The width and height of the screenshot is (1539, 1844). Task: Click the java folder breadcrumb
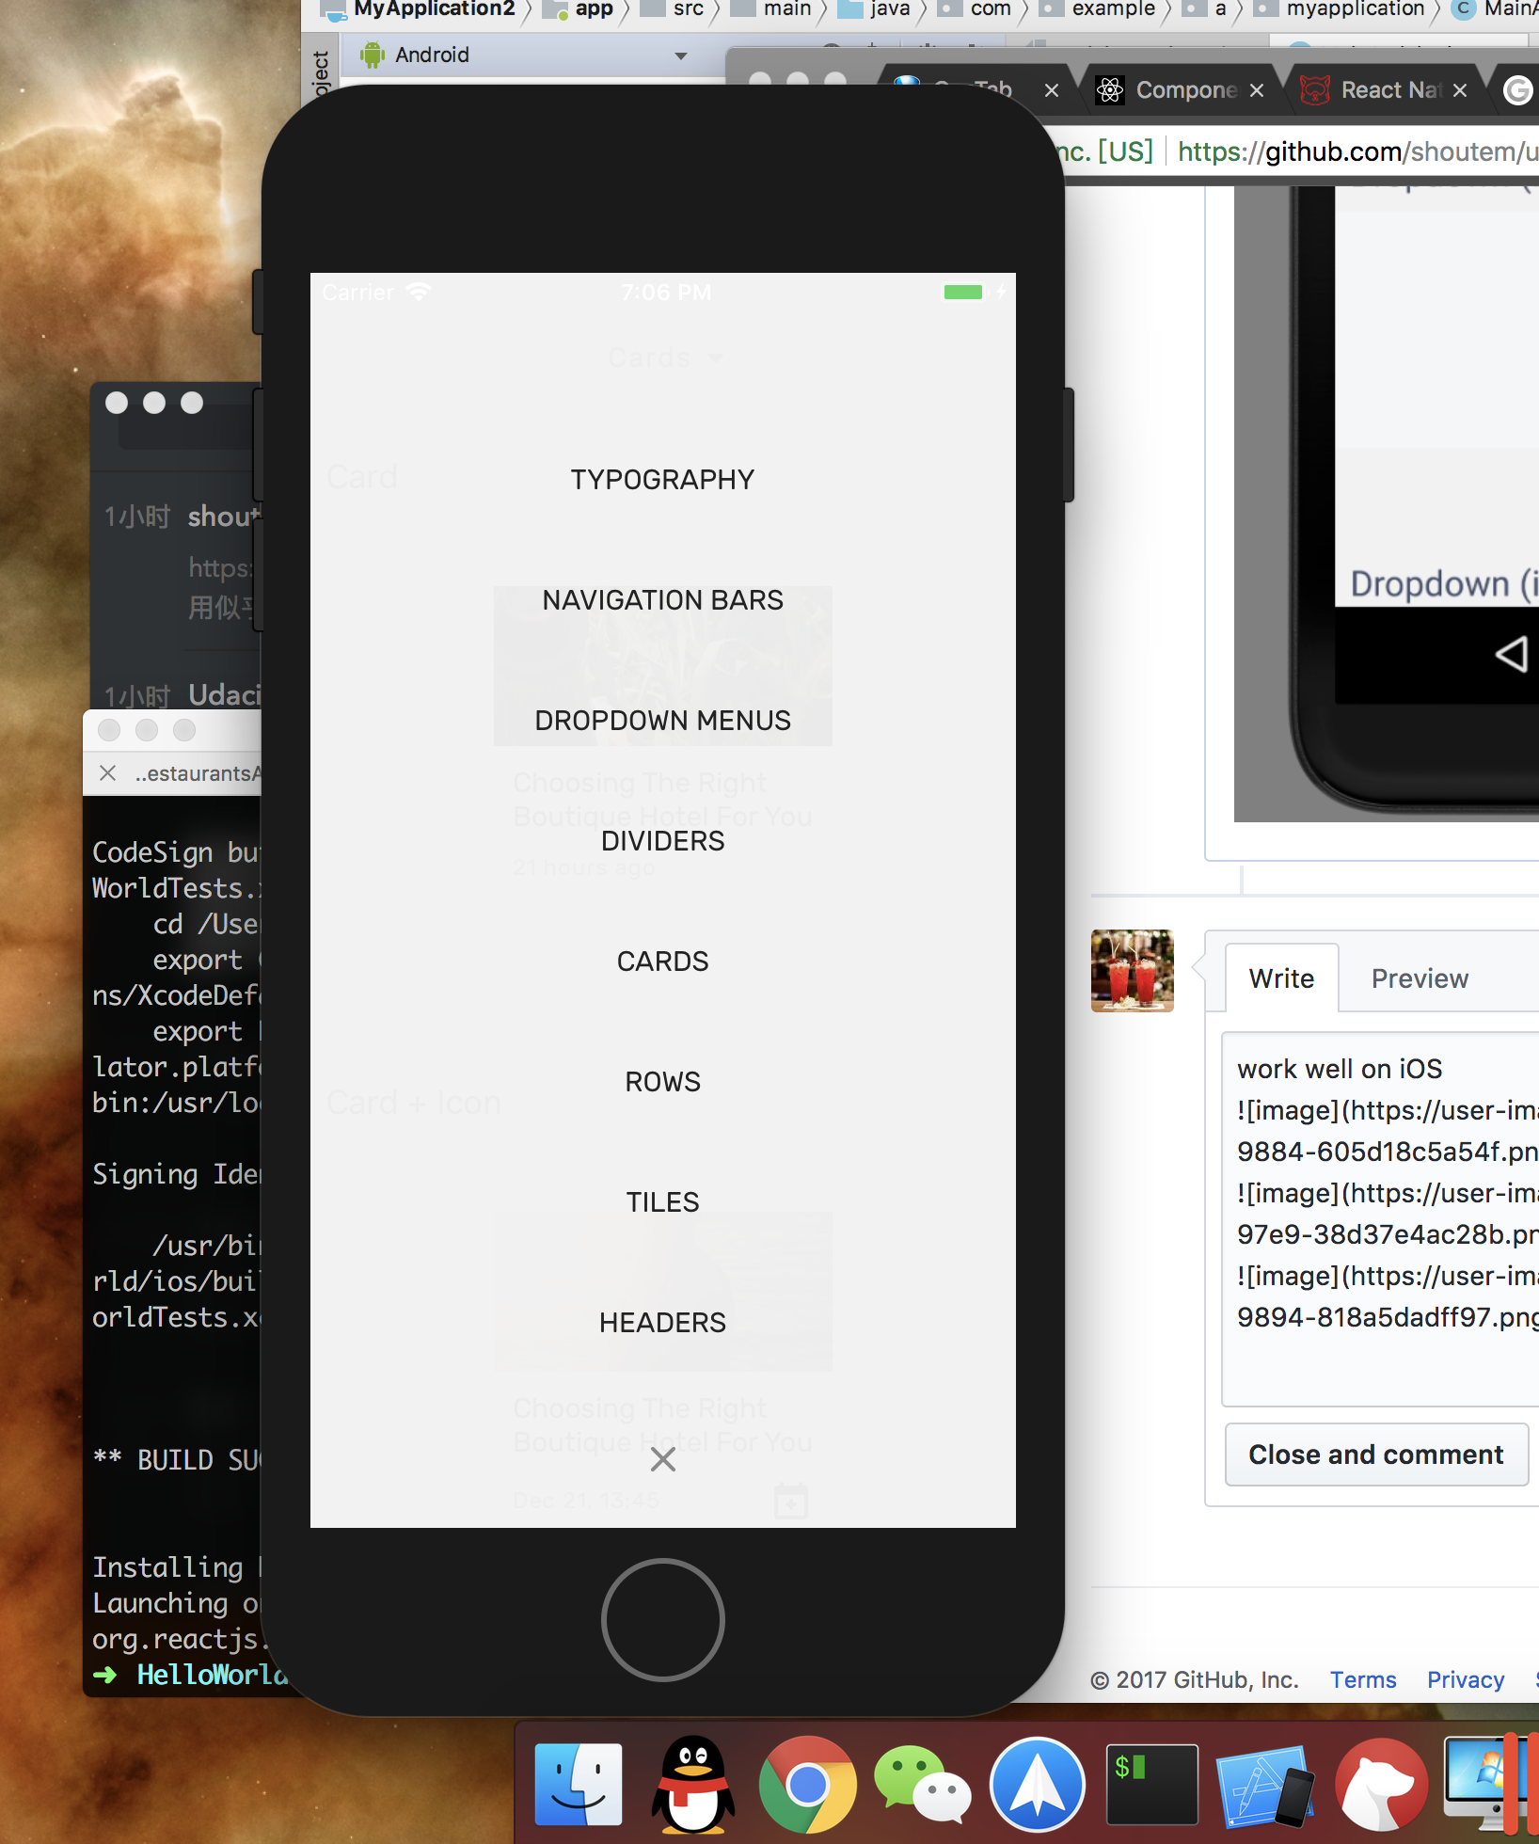pos(875,9)
